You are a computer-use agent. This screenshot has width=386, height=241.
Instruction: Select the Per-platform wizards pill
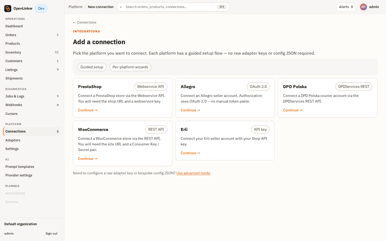pos(130,67)
